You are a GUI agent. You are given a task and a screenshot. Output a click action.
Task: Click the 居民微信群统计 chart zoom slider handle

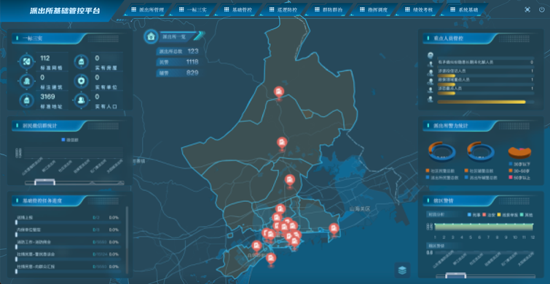click(45, 182)
